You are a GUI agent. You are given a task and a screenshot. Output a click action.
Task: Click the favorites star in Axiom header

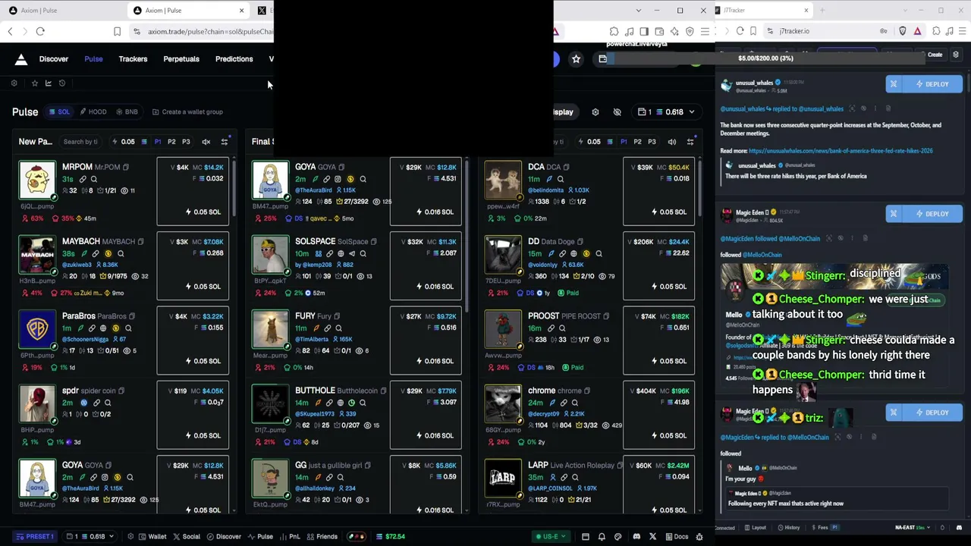(576, 59)
